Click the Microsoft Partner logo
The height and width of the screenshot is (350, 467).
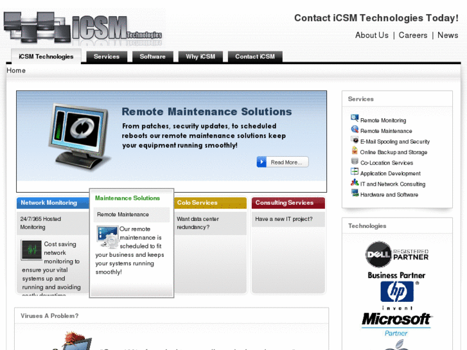pyautogui.click(x=397, y=324)
